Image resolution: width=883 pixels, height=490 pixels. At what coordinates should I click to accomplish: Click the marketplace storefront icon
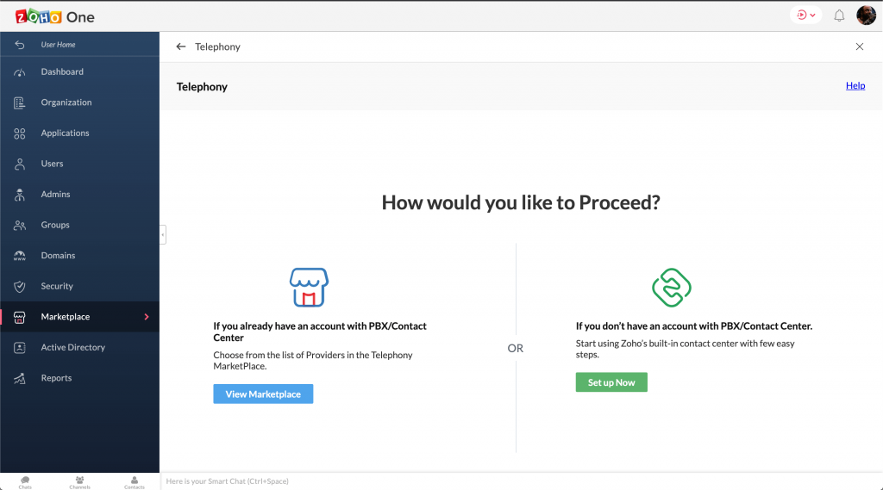(x=309, y=288)
